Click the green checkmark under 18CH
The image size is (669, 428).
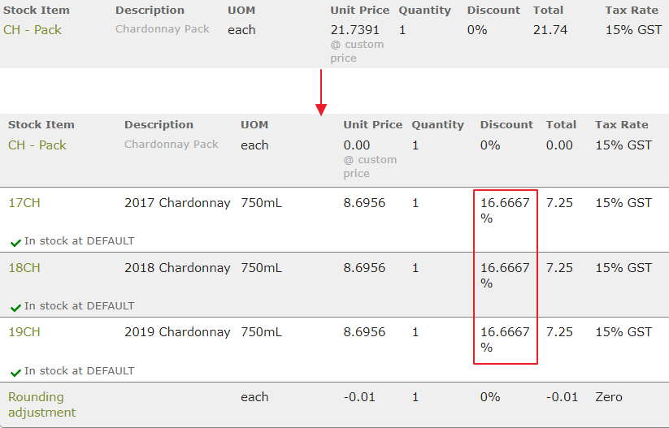click(15, 307)
